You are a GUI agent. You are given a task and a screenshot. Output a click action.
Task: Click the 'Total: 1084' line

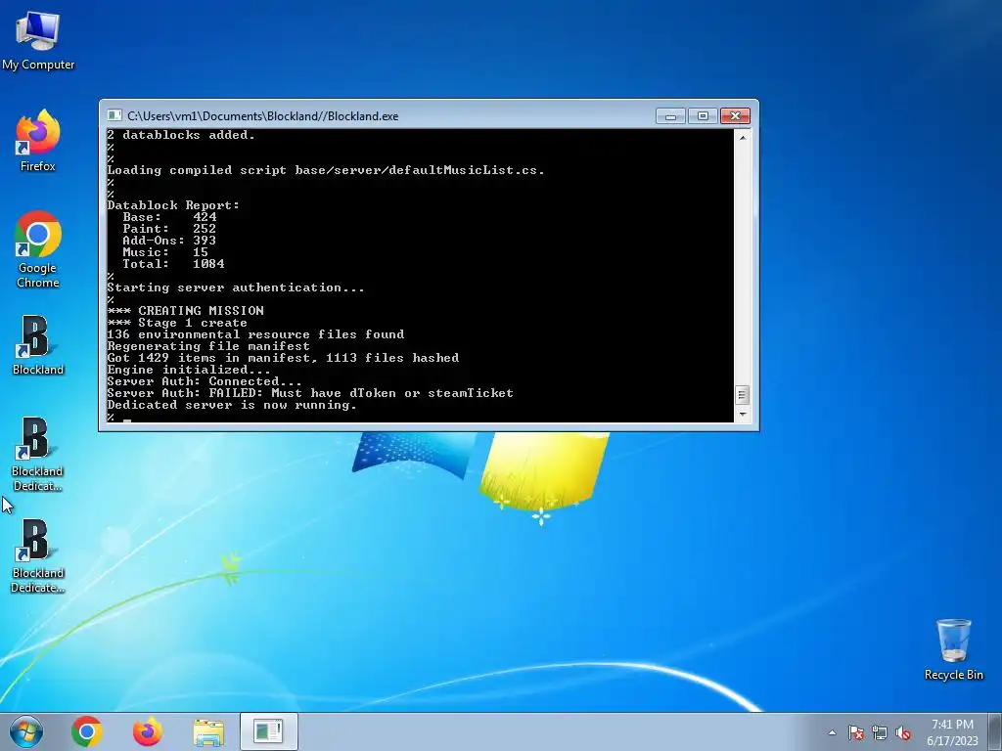click(173, 264)
